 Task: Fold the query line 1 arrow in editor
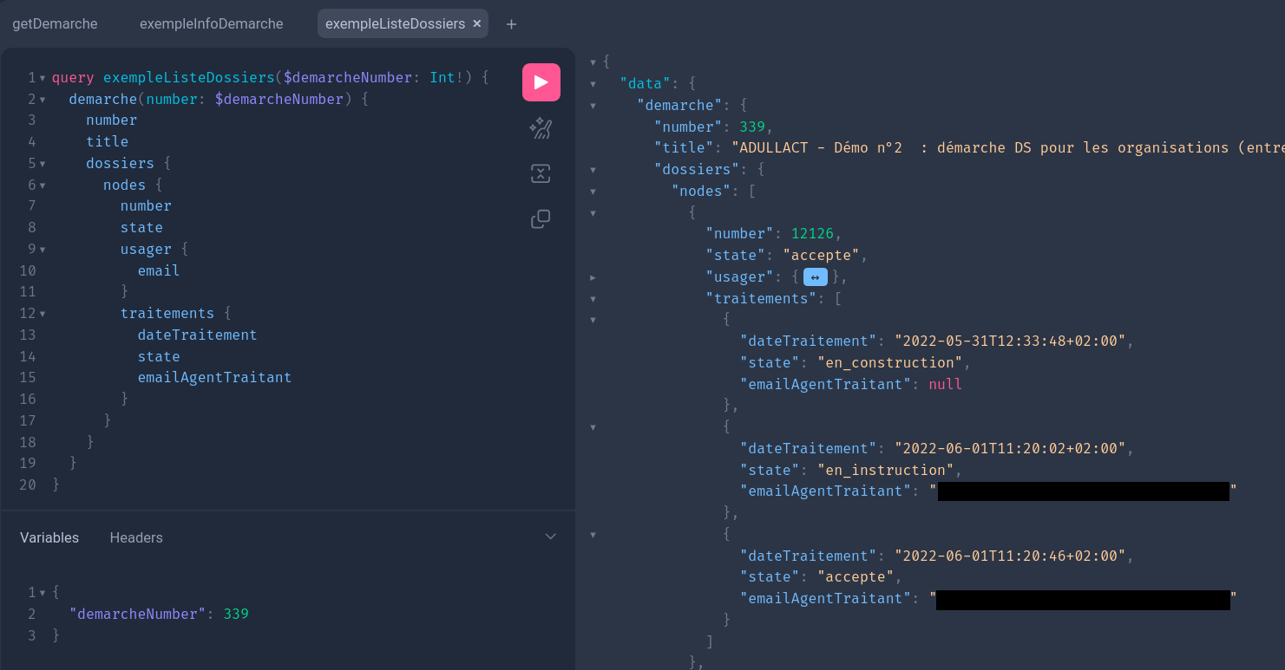point(43,78)
